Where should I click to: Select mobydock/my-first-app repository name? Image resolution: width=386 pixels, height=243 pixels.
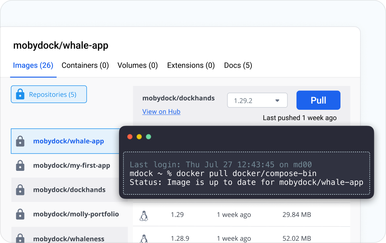(x=71, y=166)
